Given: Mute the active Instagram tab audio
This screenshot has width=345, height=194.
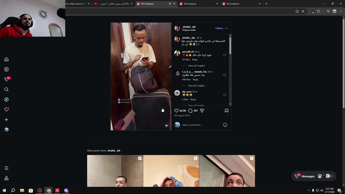Looking at the screenshot, I should point(170,4).
